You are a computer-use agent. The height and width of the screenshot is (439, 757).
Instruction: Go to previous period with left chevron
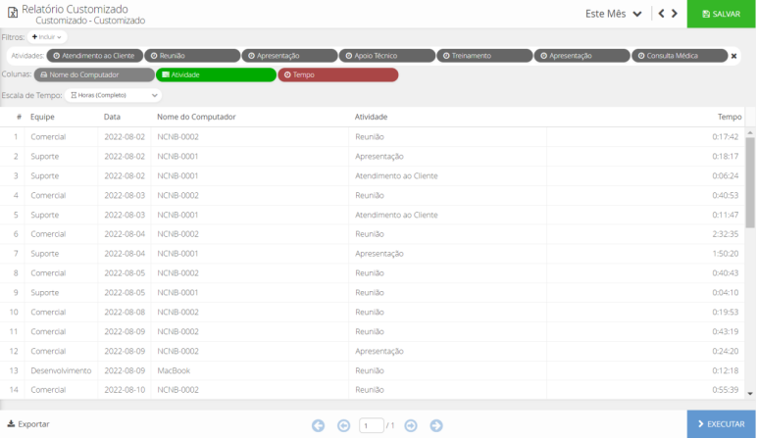(662, 14)
